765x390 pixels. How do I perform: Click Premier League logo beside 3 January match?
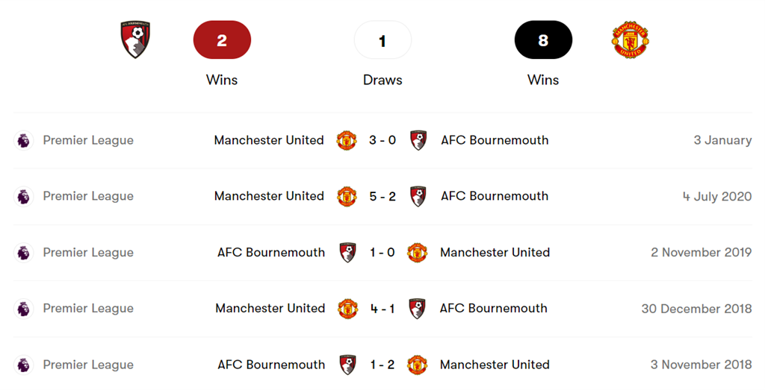click(24, 140)
